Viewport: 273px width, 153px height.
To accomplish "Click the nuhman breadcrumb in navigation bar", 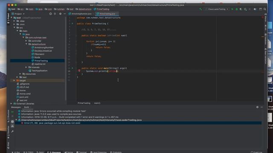I will coord(59,9).
